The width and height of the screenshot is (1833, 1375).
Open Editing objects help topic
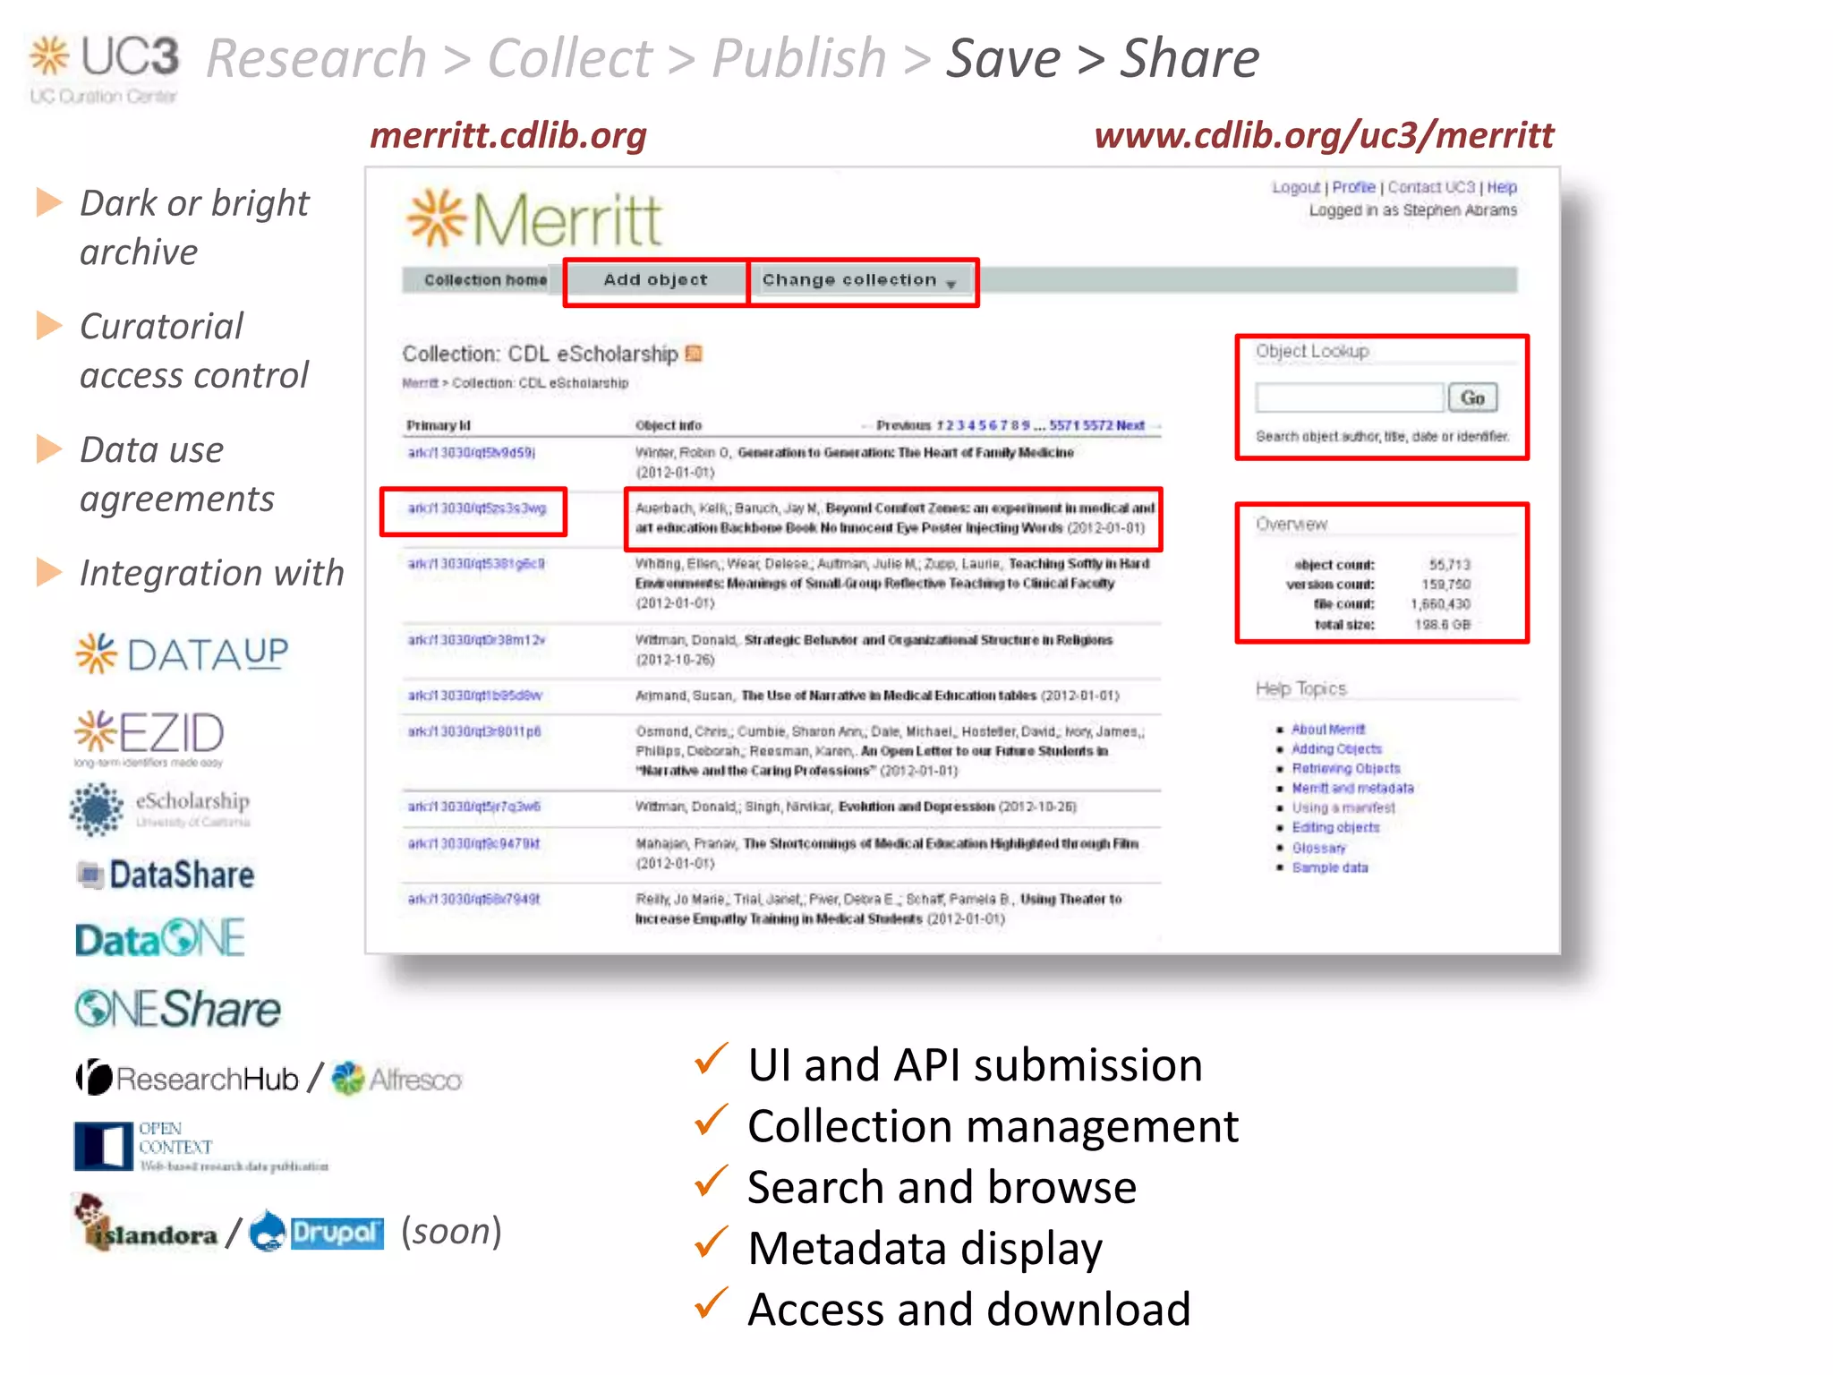click(1335, 828)
